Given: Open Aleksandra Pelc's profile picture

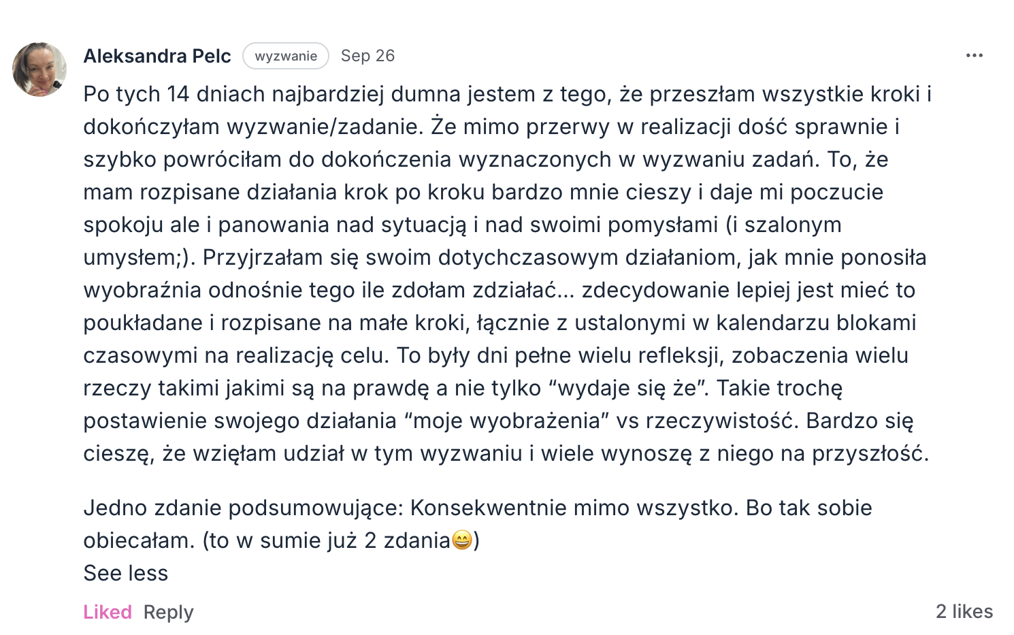Looking at the screenshot, I should (39, 69).
